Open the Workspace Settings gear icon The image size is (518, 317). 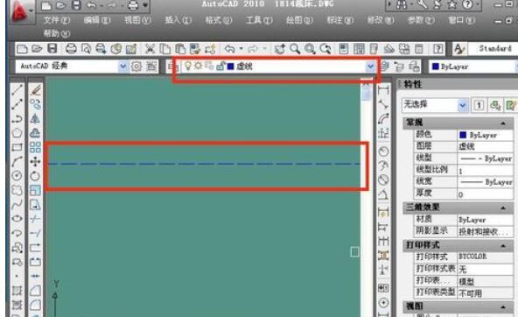click(x=136, y=67)
